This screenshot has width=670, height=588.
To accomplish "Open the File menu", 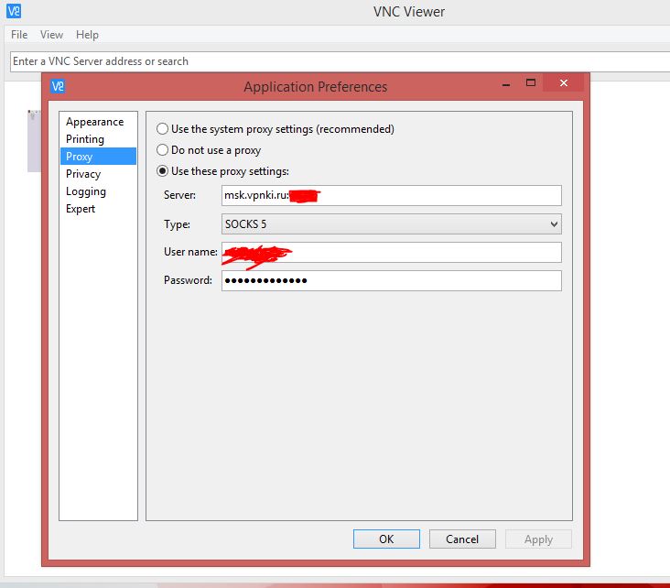I will coord(19,35).
